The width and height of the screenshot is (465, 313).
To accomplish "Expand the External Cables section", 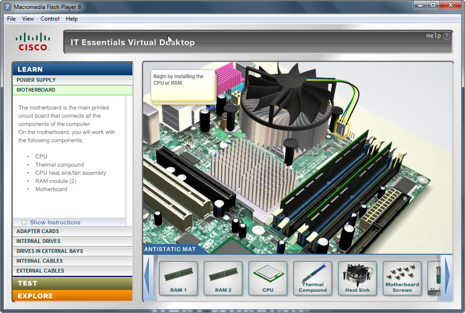I will click(x=73, y=271).
